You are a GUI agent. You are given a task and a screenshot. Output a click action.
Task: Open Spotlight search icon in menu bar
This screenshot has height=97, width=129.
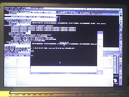tap(120, 9)
